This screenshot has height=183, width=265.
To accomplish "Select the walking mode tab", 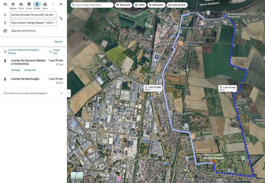I will [37, 4].
